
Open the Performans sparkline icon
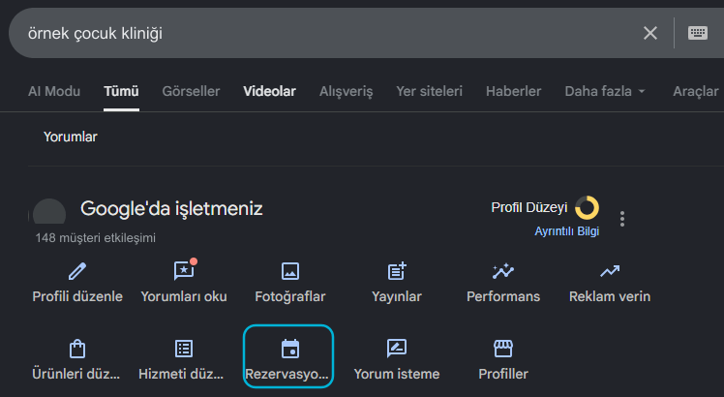pos(502,271)
